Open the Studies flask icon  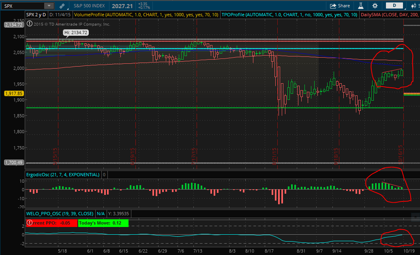tap(361, 6)
